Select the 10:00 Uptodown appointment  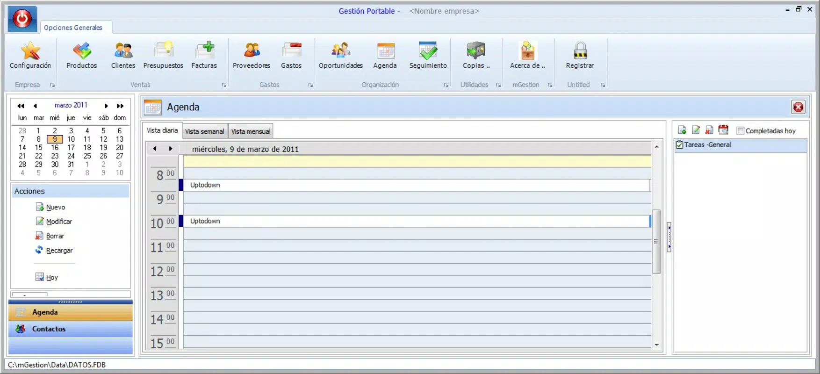[415, 221]
